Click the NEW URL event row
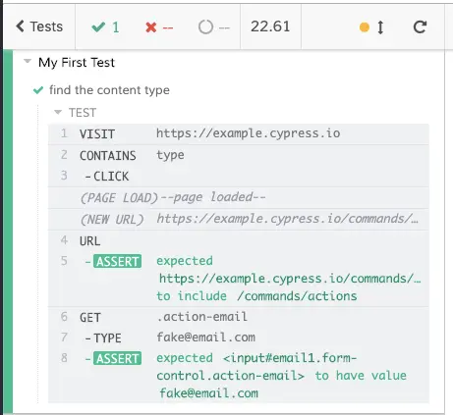453x415 pixels. point(239,220)
